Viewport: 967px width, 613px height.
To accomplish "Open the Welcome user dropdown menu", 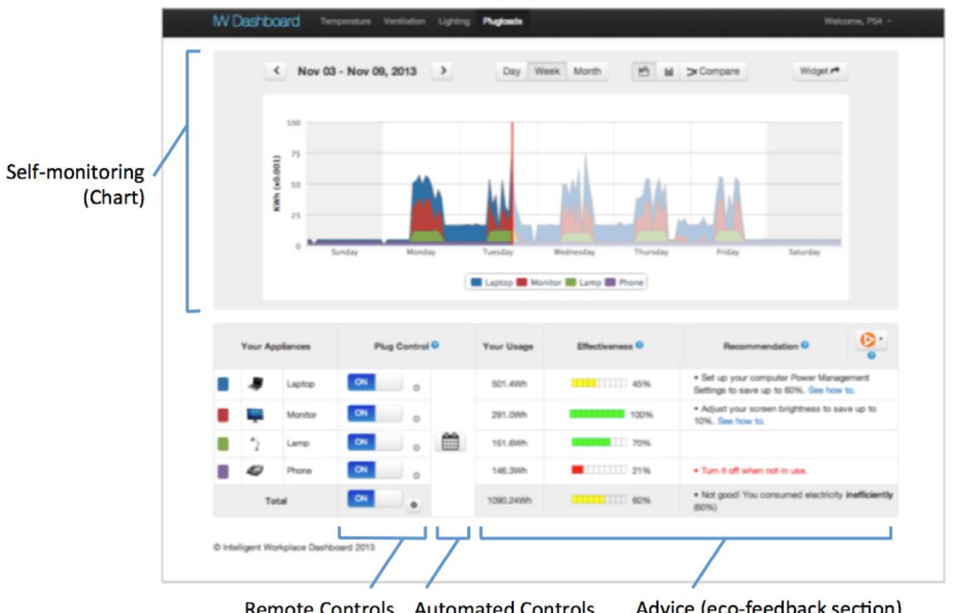I will [857, 21].
